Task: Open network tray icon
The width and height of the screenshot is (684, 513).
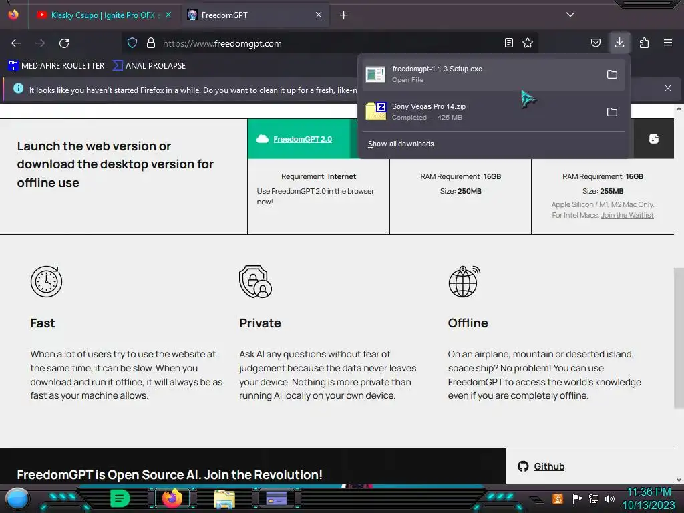Action: (x=594, y=498)
